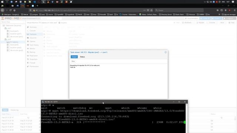Switch to the first pinned browser tab
The width and height of the screenshot is (237, 133).
point(3,6)
